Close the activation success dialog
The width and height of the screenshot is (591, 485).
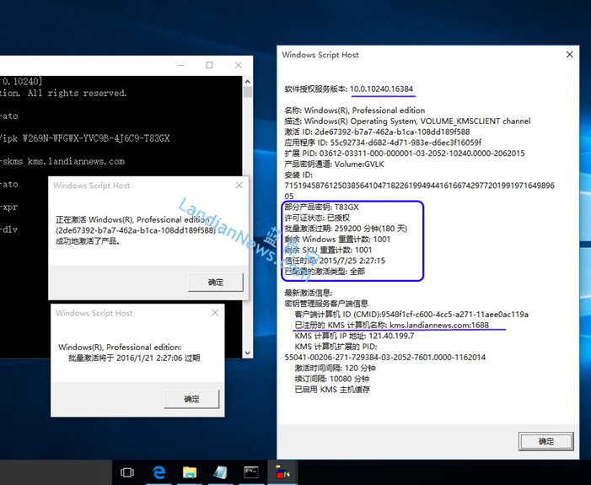(x=239, y=186)
